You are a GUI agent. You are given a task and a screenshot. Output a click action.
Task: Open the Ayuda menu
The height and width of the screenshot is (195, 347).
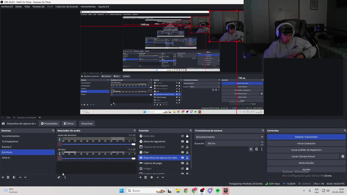point(104,6)
